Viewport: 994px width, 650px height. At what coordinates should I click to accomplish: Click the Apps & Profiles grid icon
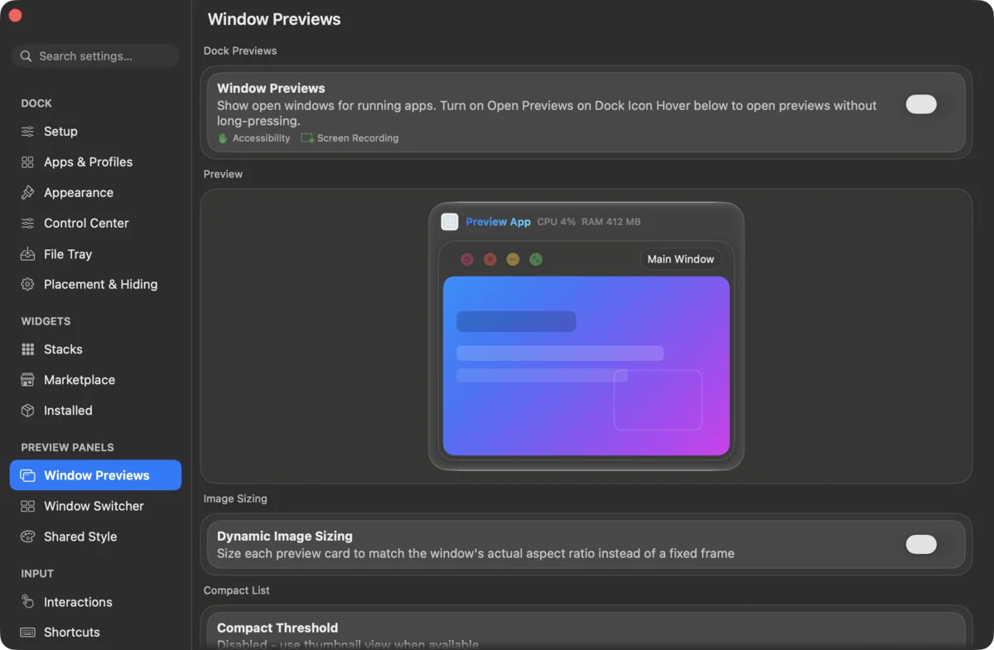point(27,162)
